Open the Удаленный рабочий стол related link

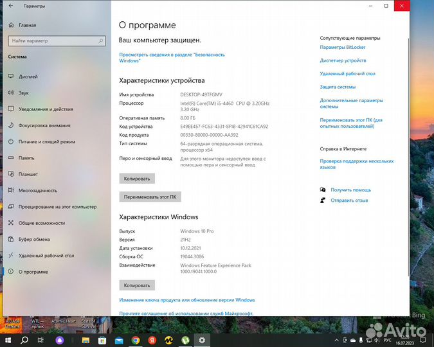348,74
